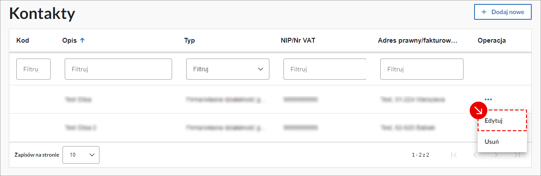The height and width of the screenshot is (176, 541).
Task: Click the NIP/Nr VAT filter field
Action: (324, 69)
